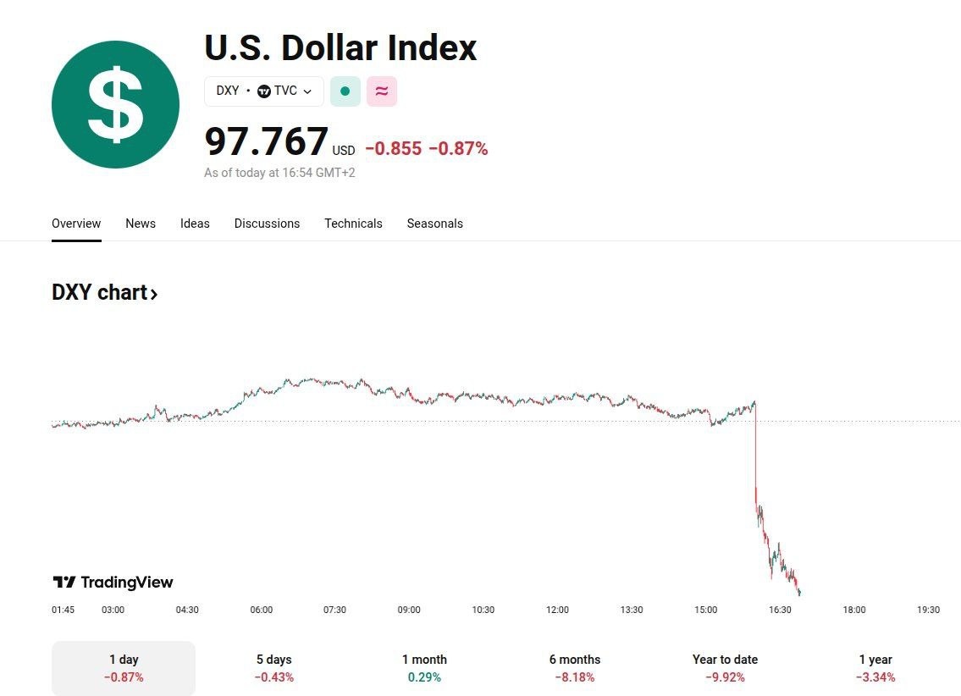Show the 1 year chart range
Viewport: 961px width, 696px height.
pyautogui.click(x=875, y=667)
